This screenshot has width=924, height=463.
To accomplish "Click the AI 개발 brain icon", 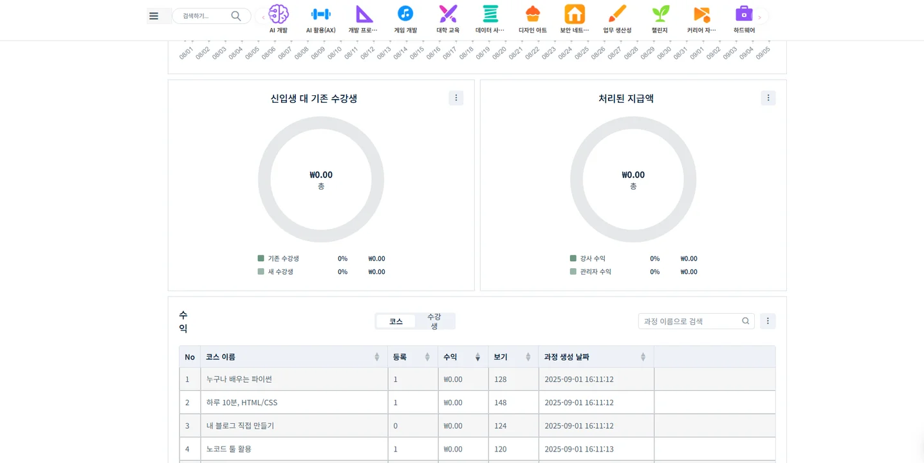I will (278, 14).
